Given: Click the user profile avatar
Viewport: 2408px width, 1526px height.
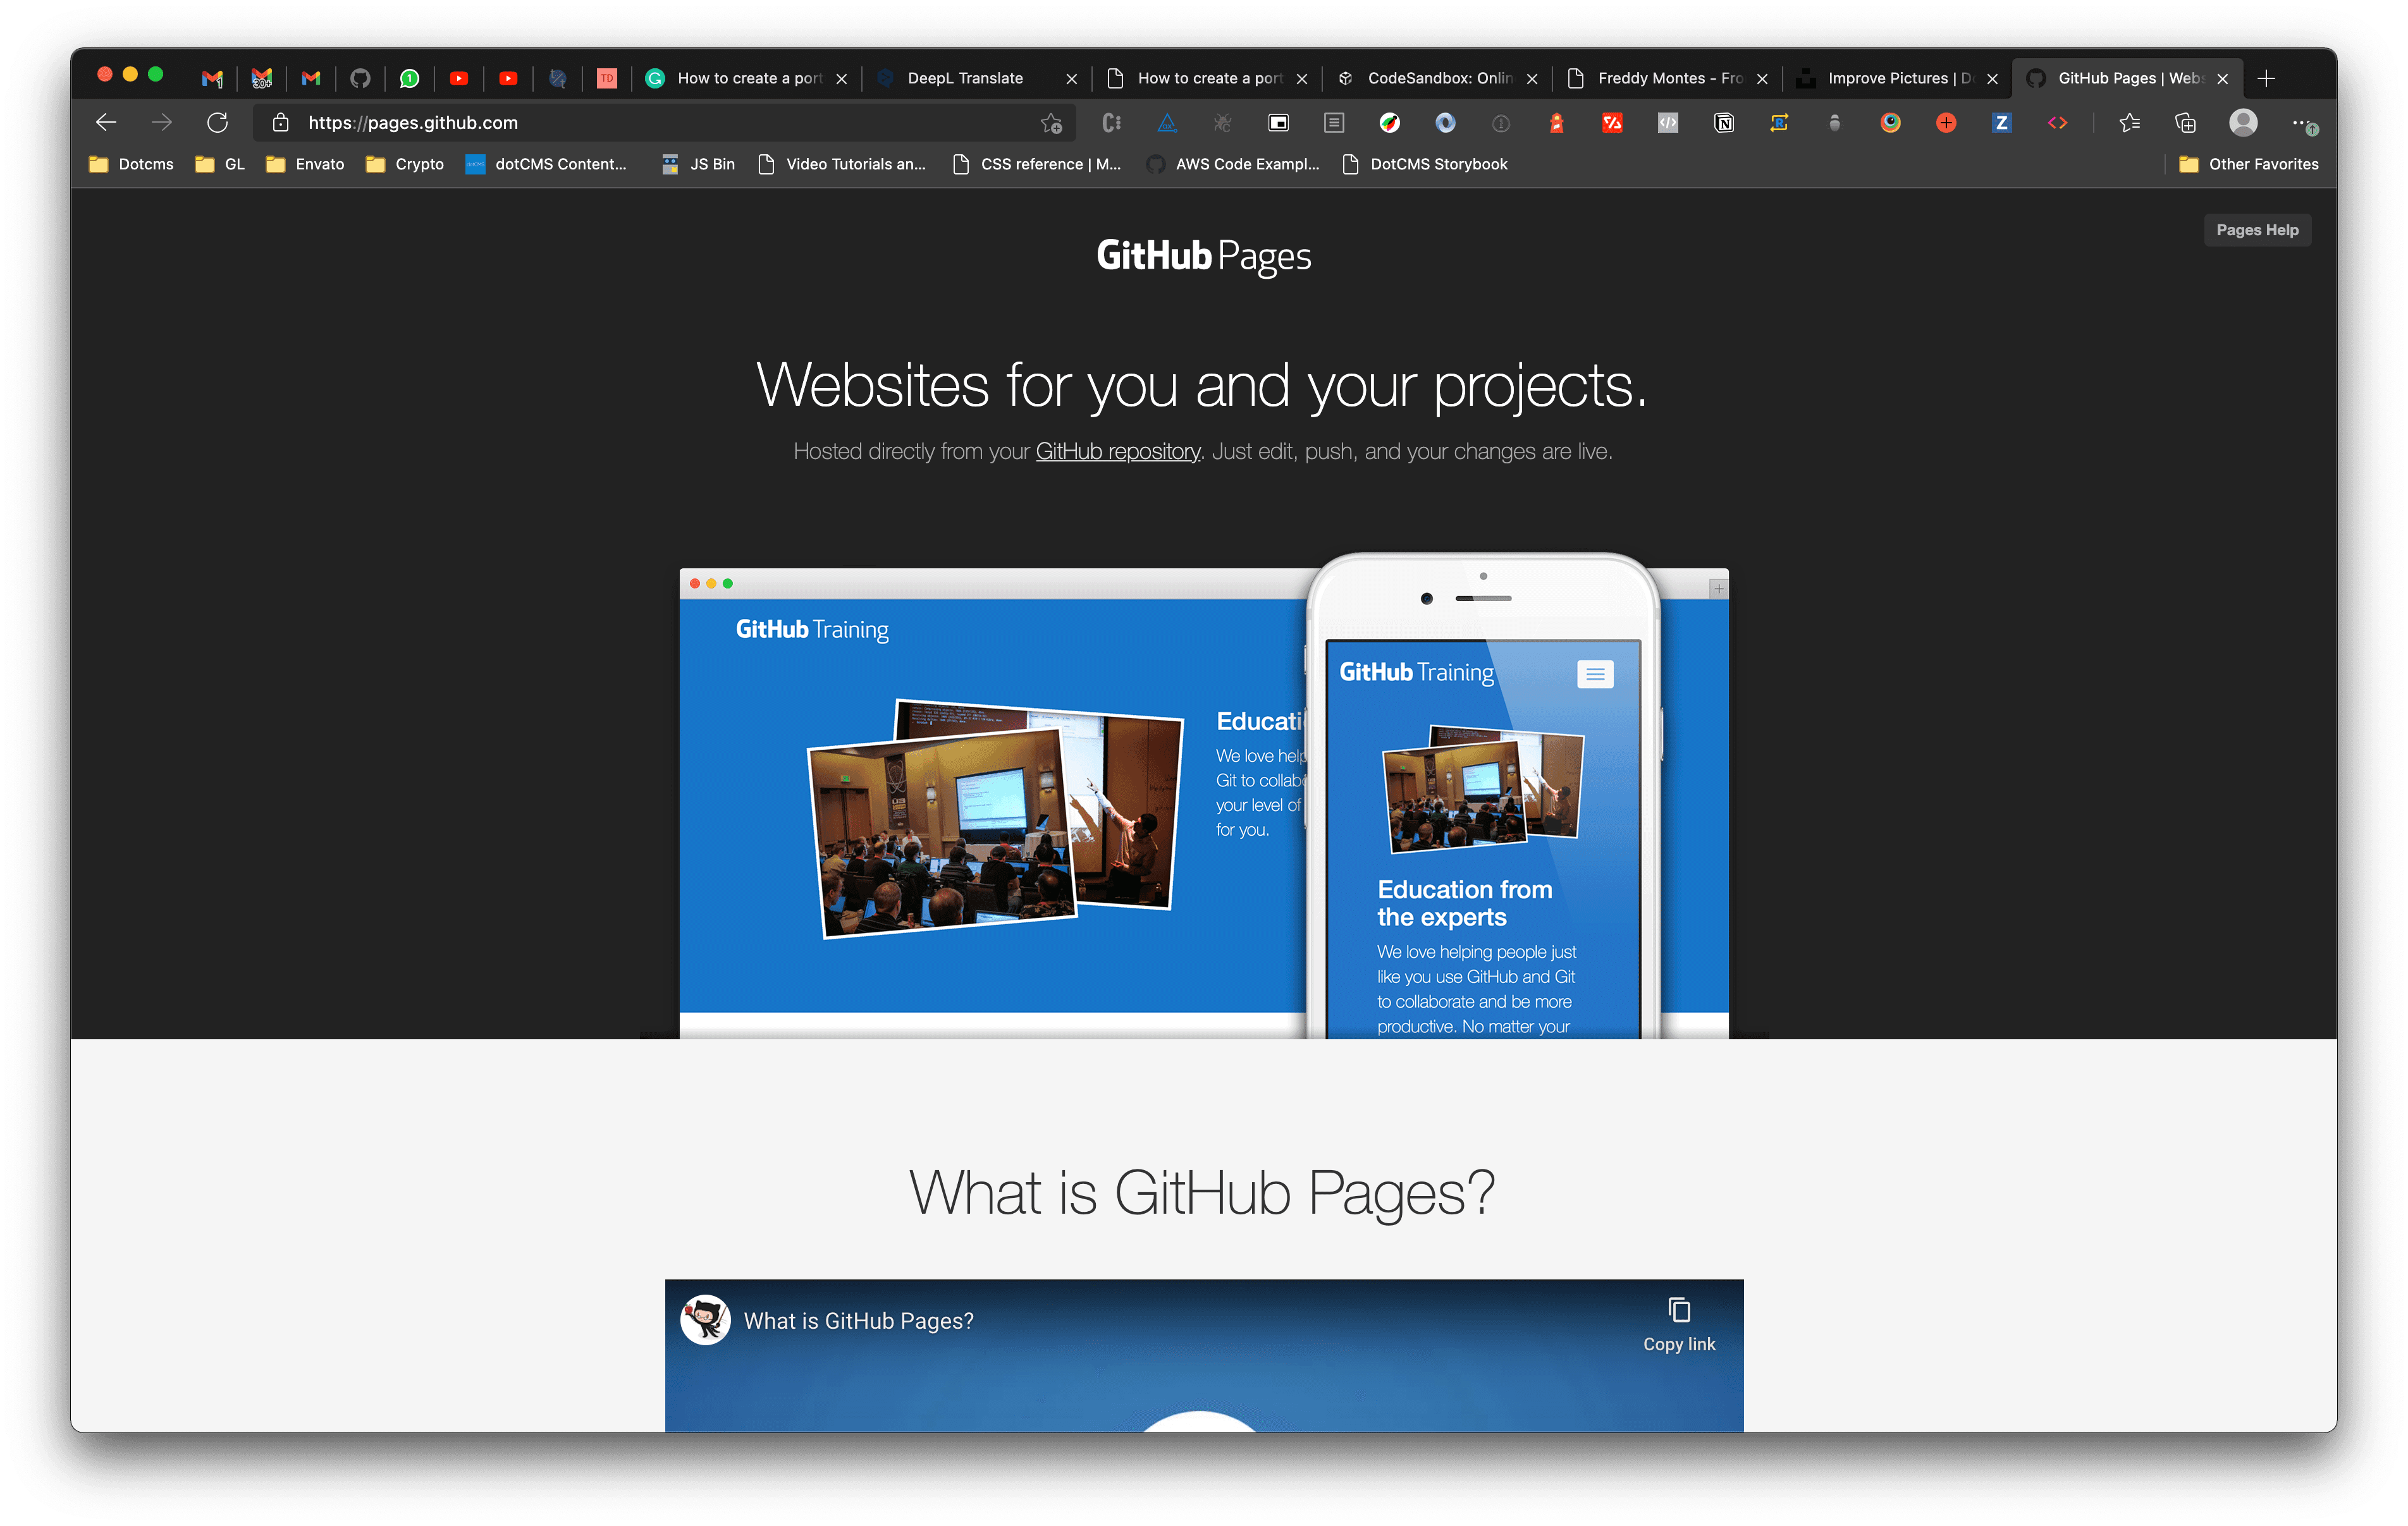Looking at the screenshot, I should coord(2243,122).
